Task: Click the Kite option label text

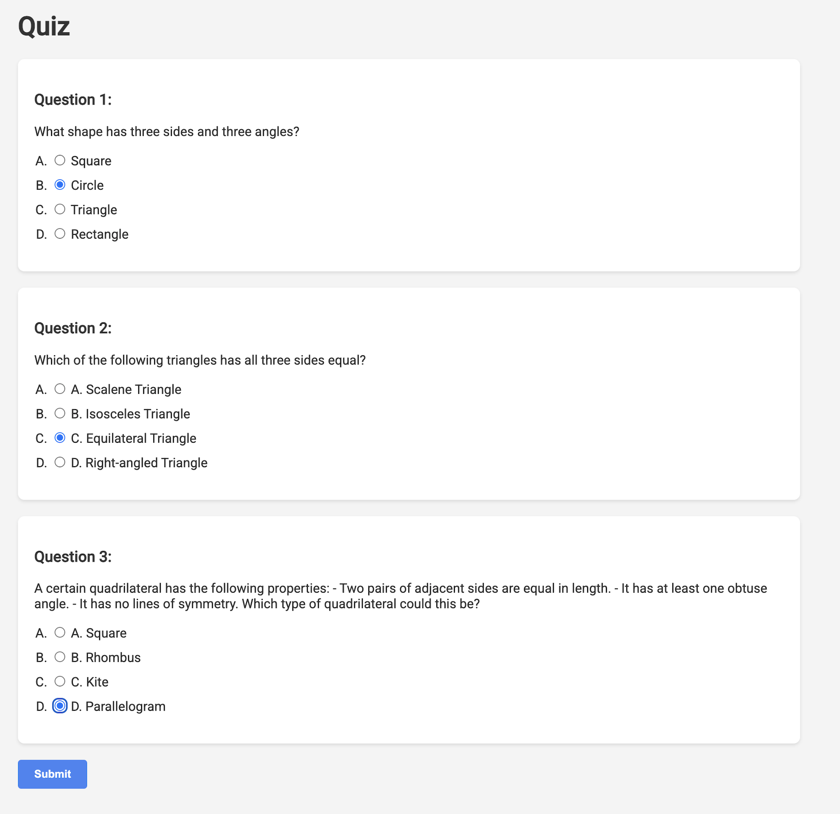Action: [89, 682]
